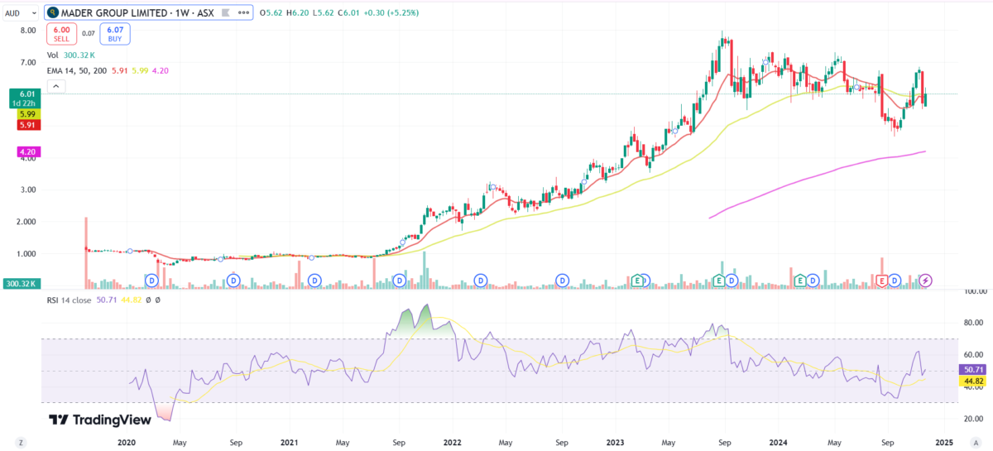The width and height of the screenshot is (993, 451).
Task: Open earnings E marker in early 2024
Action: [x=800, y=281]
